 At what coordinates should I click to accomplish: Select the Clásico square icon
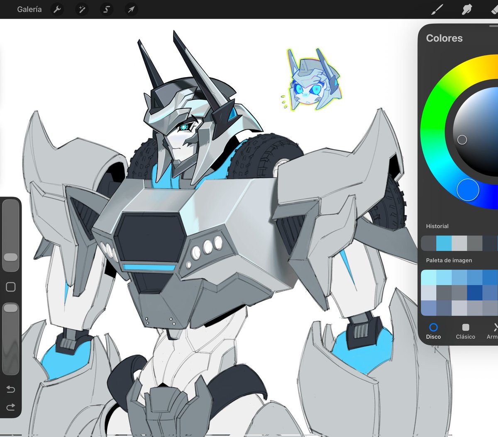point(466,327)
